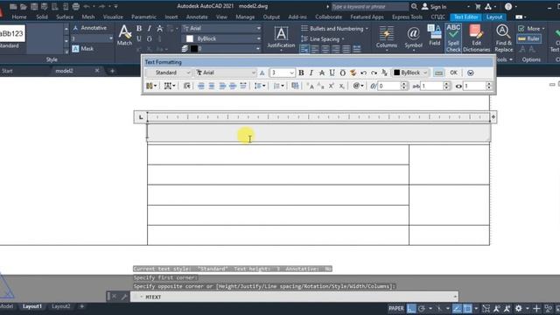This screenshot has width=560, height=315.
Task: Open Line Spacing menu in ribbon
Action: [323, 38]
